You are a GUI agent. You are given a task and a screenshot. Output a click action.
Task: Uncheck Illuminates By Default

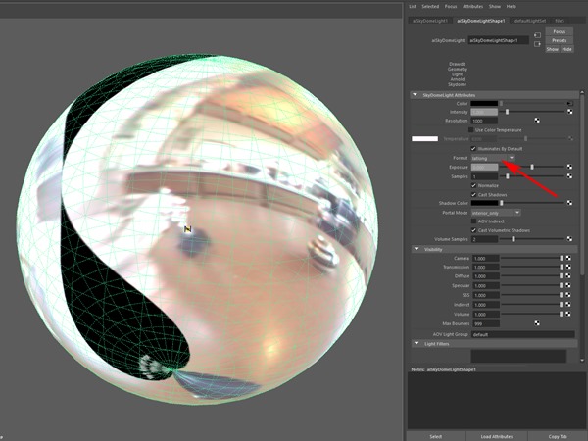click(473, 149)
